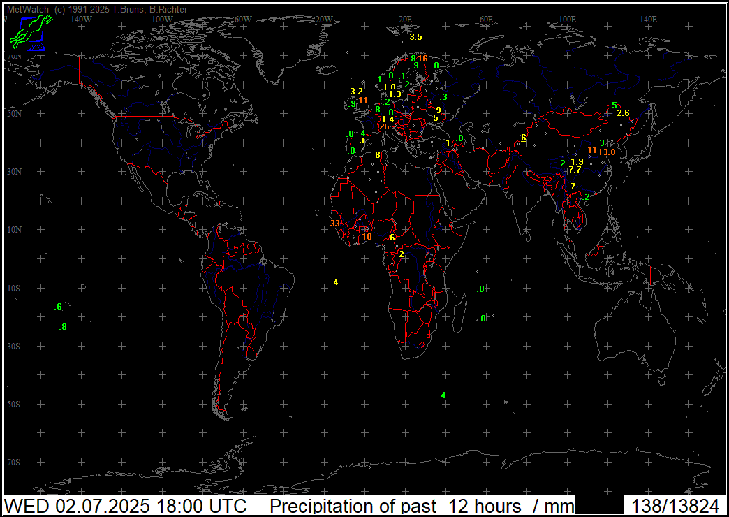Viewport: 729px width, 517px height.
Task: Click the '30S' latitude label
Action: [13, 347]
